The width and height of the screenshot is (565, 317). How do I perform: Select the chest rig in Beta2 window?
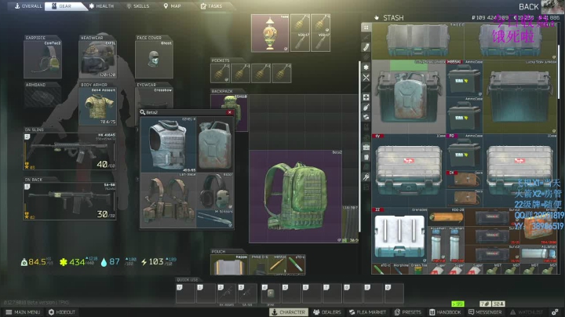(x=168, y=200)
